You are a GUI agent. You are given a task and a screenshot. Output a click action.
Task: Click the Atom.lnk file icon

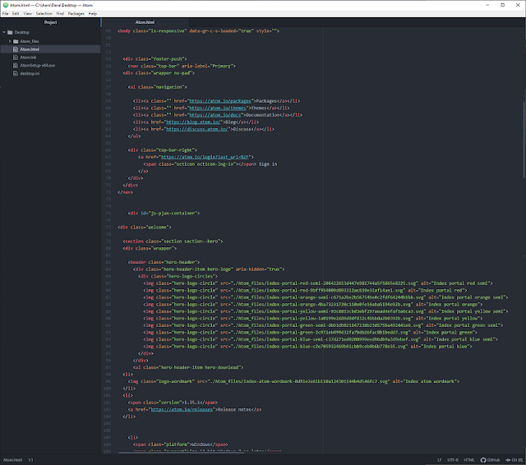point(16,58)
